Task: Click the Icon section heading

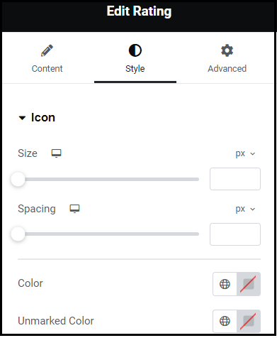Action: [x=43, y=118]
